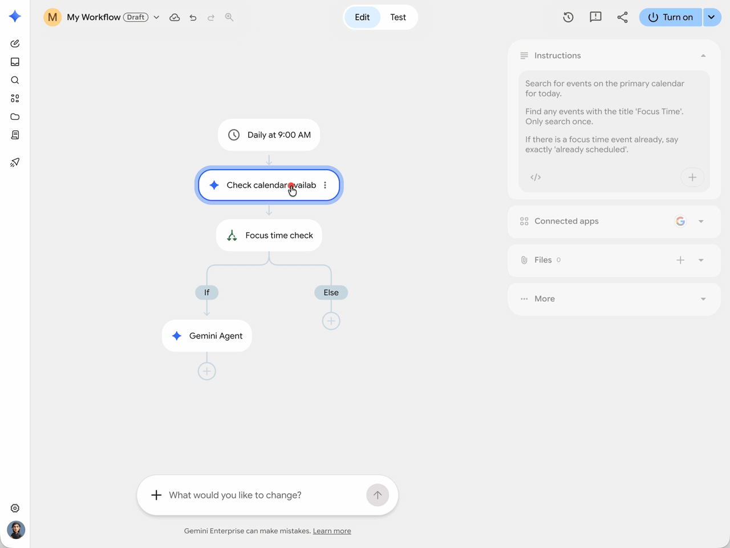Click the If branch label
The image size is (730, 548).
point(206,292)
